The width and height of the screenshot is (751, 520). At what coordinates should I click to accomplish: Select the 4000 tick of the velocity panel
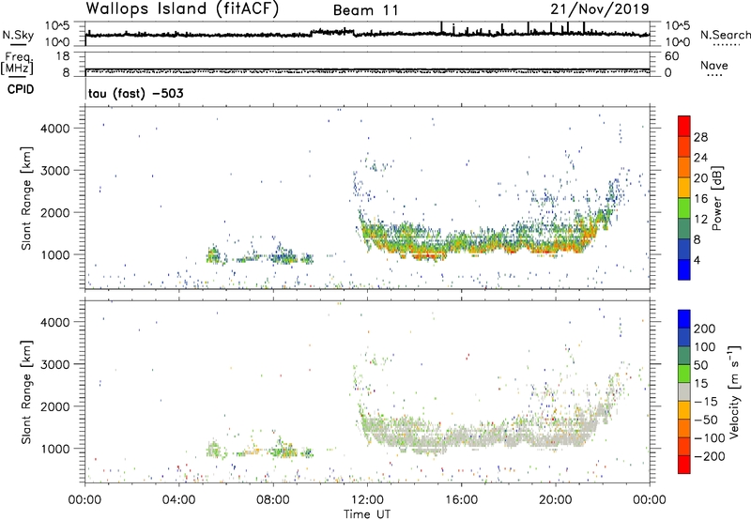[x=54, y=322]
